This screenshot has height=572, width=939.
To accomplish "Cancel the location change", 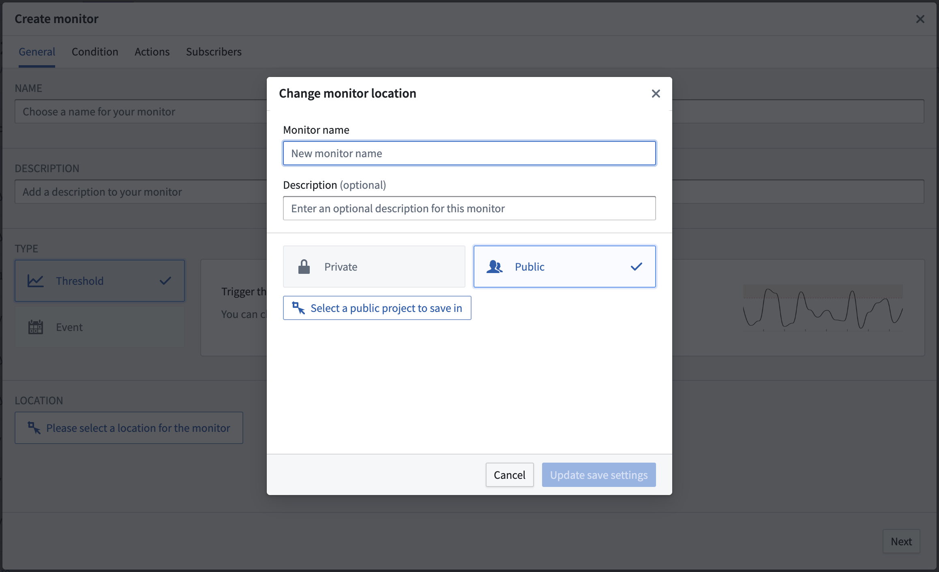I will 510,475.
